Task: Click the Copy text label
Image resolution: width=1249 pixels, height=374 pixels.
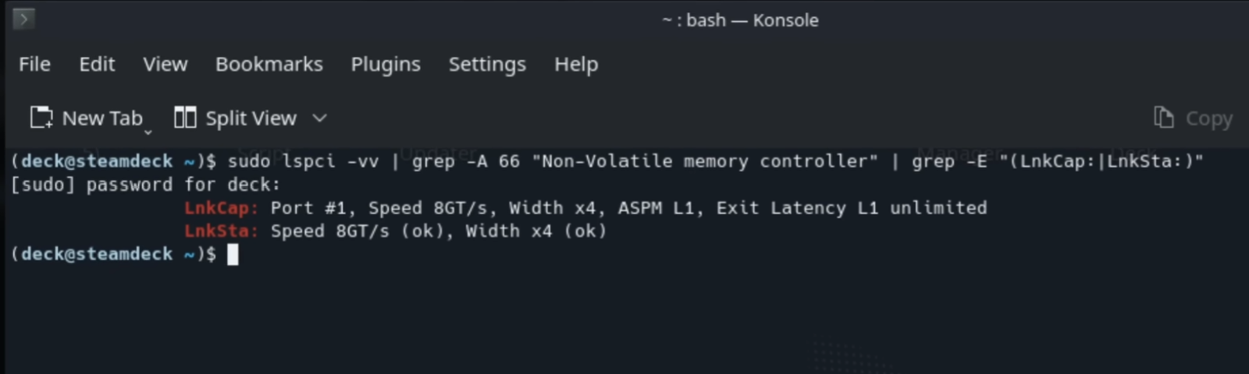Action: [x=1209, y=119]
